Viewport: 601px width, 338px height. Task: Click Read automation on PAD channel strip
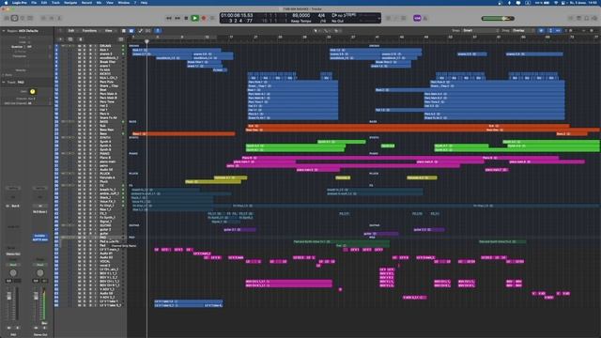13,265
